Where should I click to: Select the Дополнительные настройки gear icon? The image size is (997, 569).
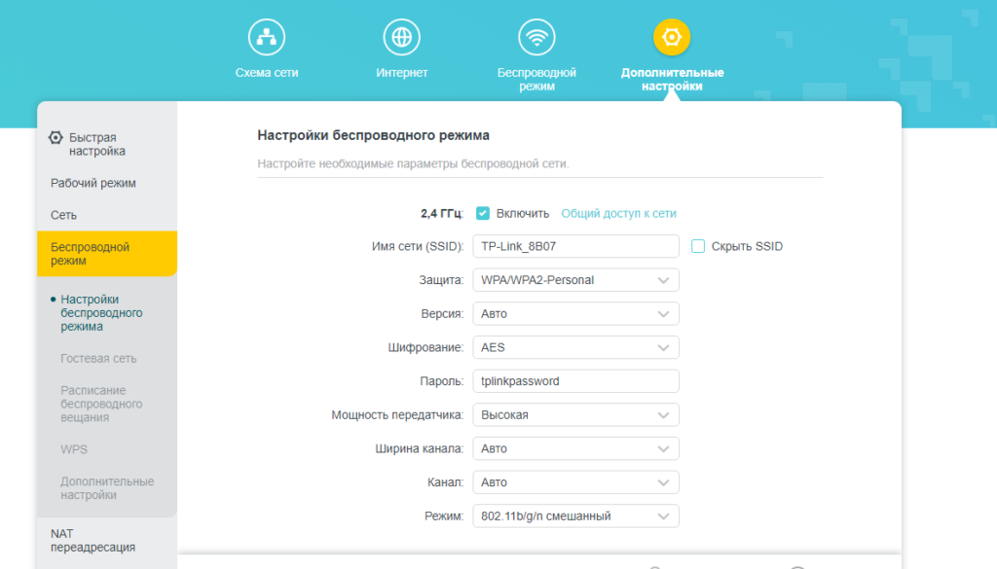coord(672,38)
